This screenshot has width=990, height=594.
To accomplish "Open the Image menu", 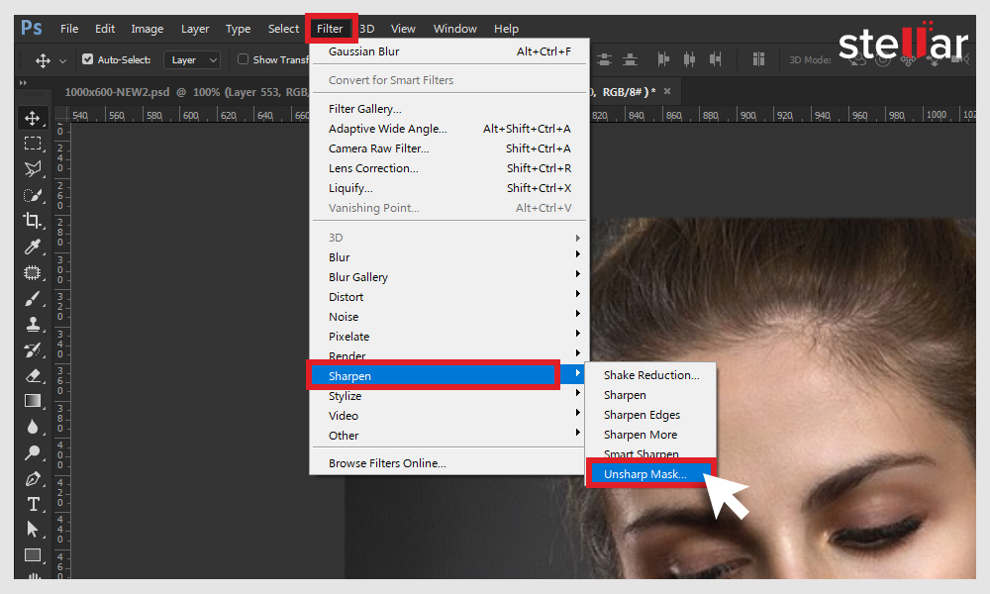I will coord(148,29).
